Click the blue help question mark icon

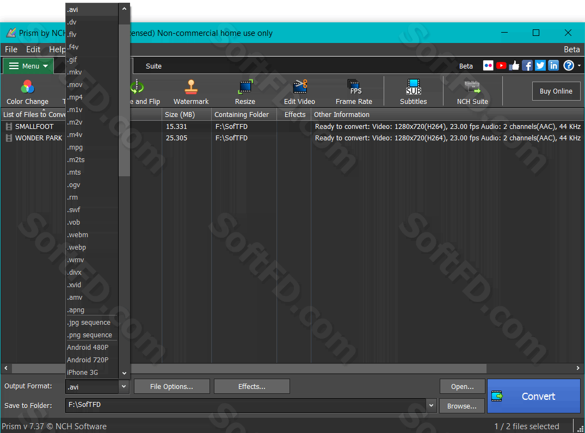tap(568, 66)
